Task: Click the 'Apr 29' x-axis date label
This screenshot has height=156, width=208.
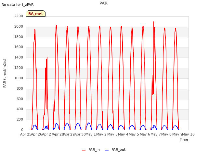Action: pyautogui.click(x=69, y=134)
